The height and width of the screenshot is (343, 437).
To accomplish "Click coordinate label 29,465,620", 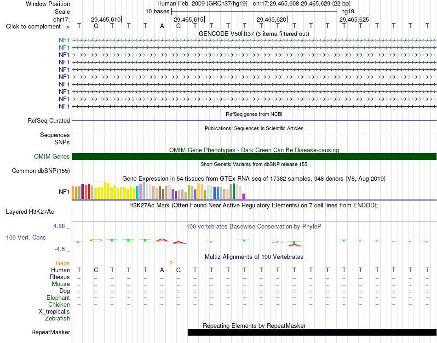I will pos(271,19).
